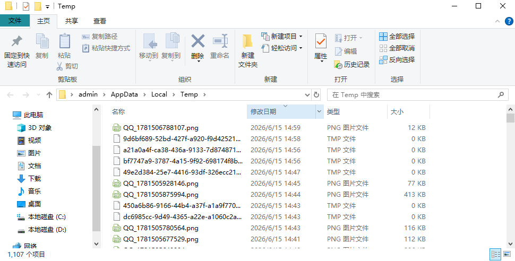Open 历史记录 file history
The height and width of the screenshot is (261, 515).
tap(352, 65)
